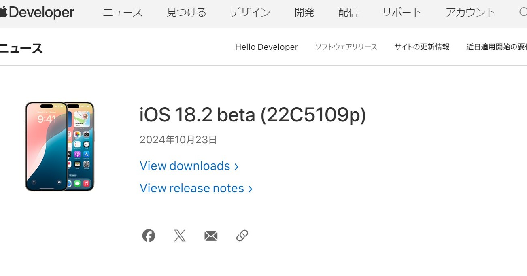Switch to the Hello Developer tab
The image size is (527, 276).
click(x=266, y=47)
